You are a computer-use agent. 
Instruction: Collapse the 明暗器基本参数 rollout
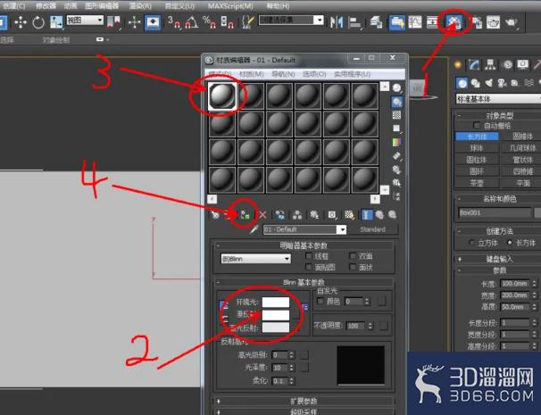click(x=304, y=245)
